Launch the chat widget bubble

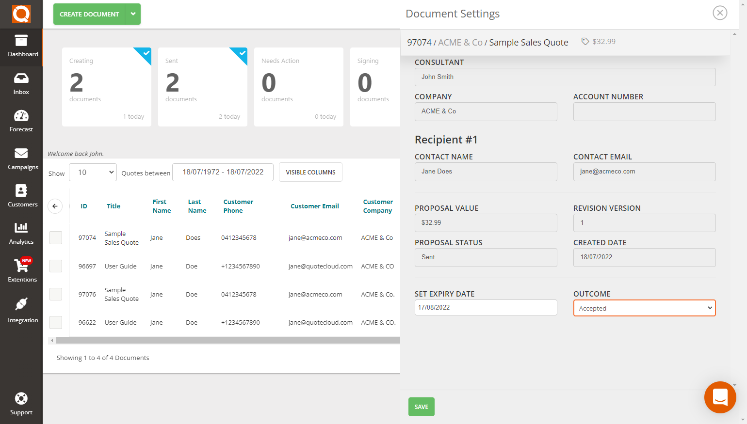click(x=720, y=397)
